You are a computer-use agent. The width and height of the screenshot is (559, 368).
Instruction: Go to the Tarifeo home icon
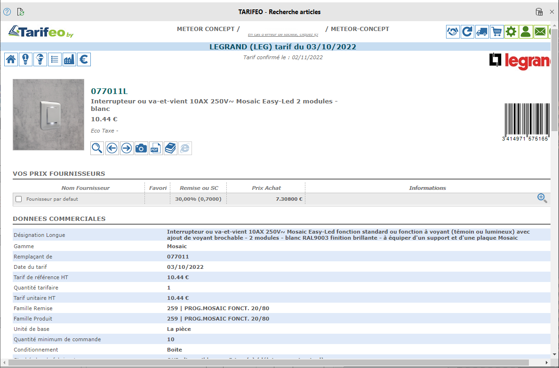point(11,60)
